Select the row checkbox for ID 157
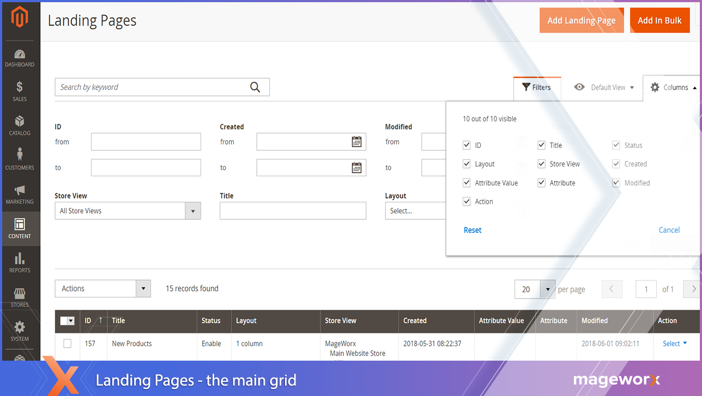Viewport: 702px width, 396px height. 68,343
